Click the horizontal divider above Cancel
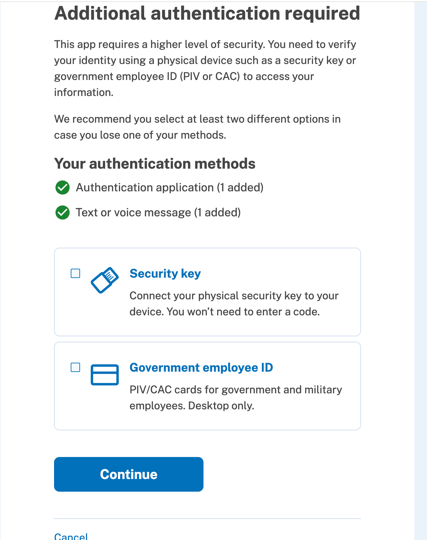 [x=207, y=519]
